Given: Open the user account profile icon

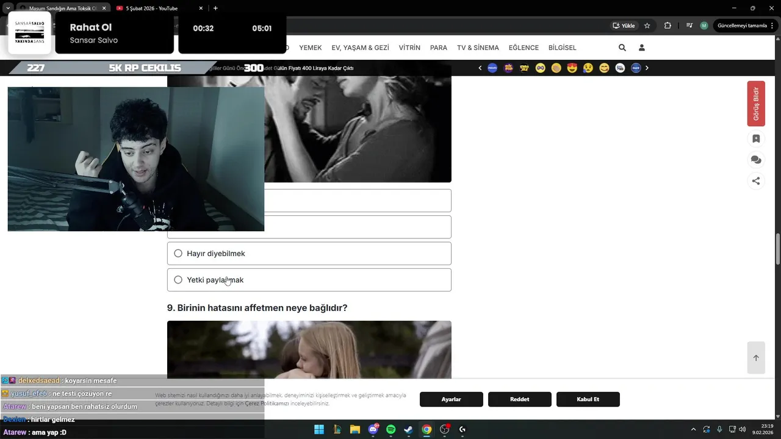Looking at the screenshot, I should [641, 48].
